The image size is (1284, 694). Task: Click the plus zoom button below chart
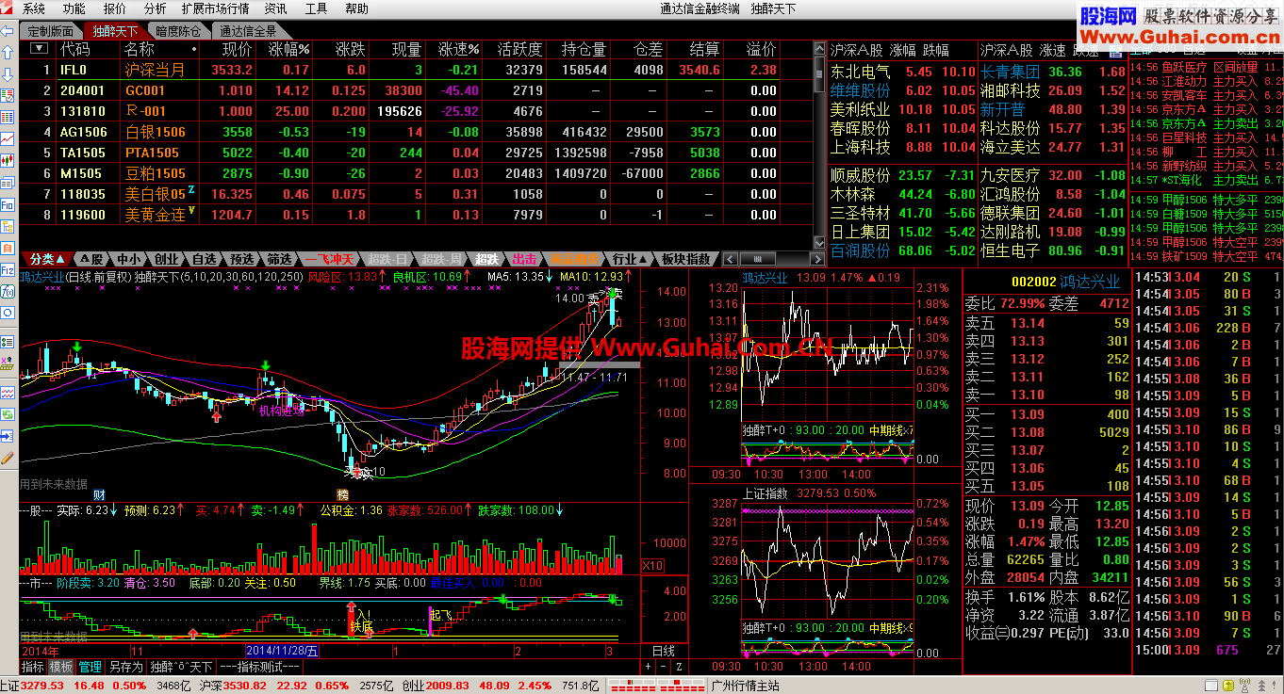[648, 666]
